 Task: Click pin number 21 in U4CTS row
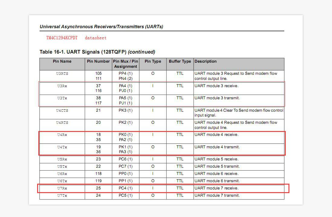[x=98, y=110]
